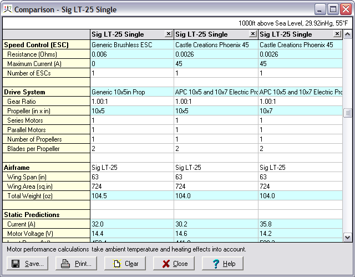This screenshot has height=277, width=355.
Task: Select the Motor Voltage (V) row label
Action: pyautogui.click(x=47, y=234)
